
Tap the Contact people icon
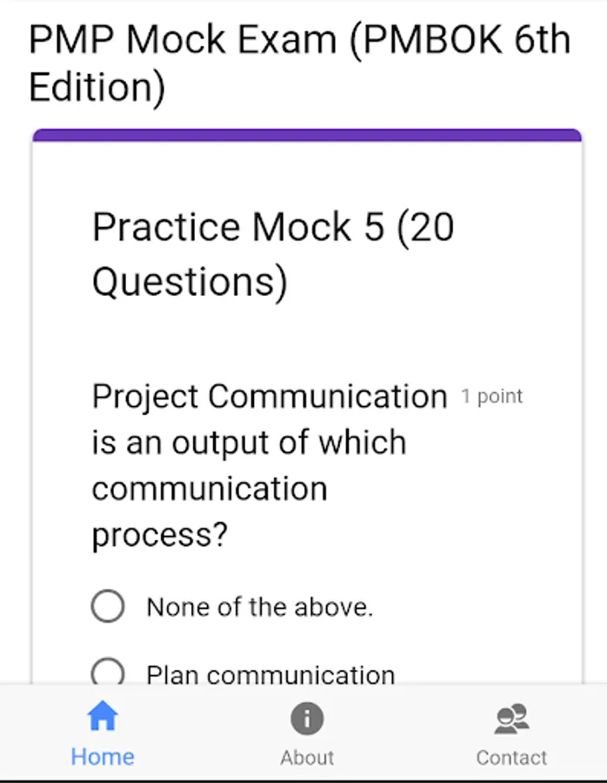point(511,719)
